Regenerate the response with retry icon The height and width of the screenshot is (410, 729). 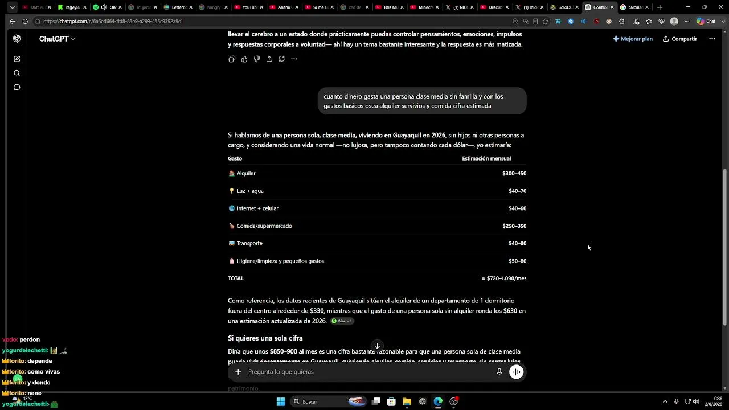point(282,59)
